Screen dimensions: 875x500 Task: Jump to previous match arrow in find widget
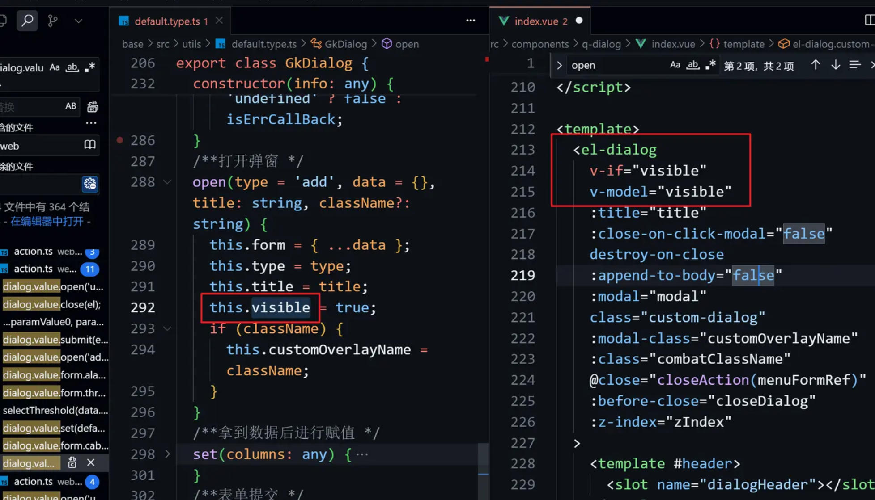tap(815, 65)
